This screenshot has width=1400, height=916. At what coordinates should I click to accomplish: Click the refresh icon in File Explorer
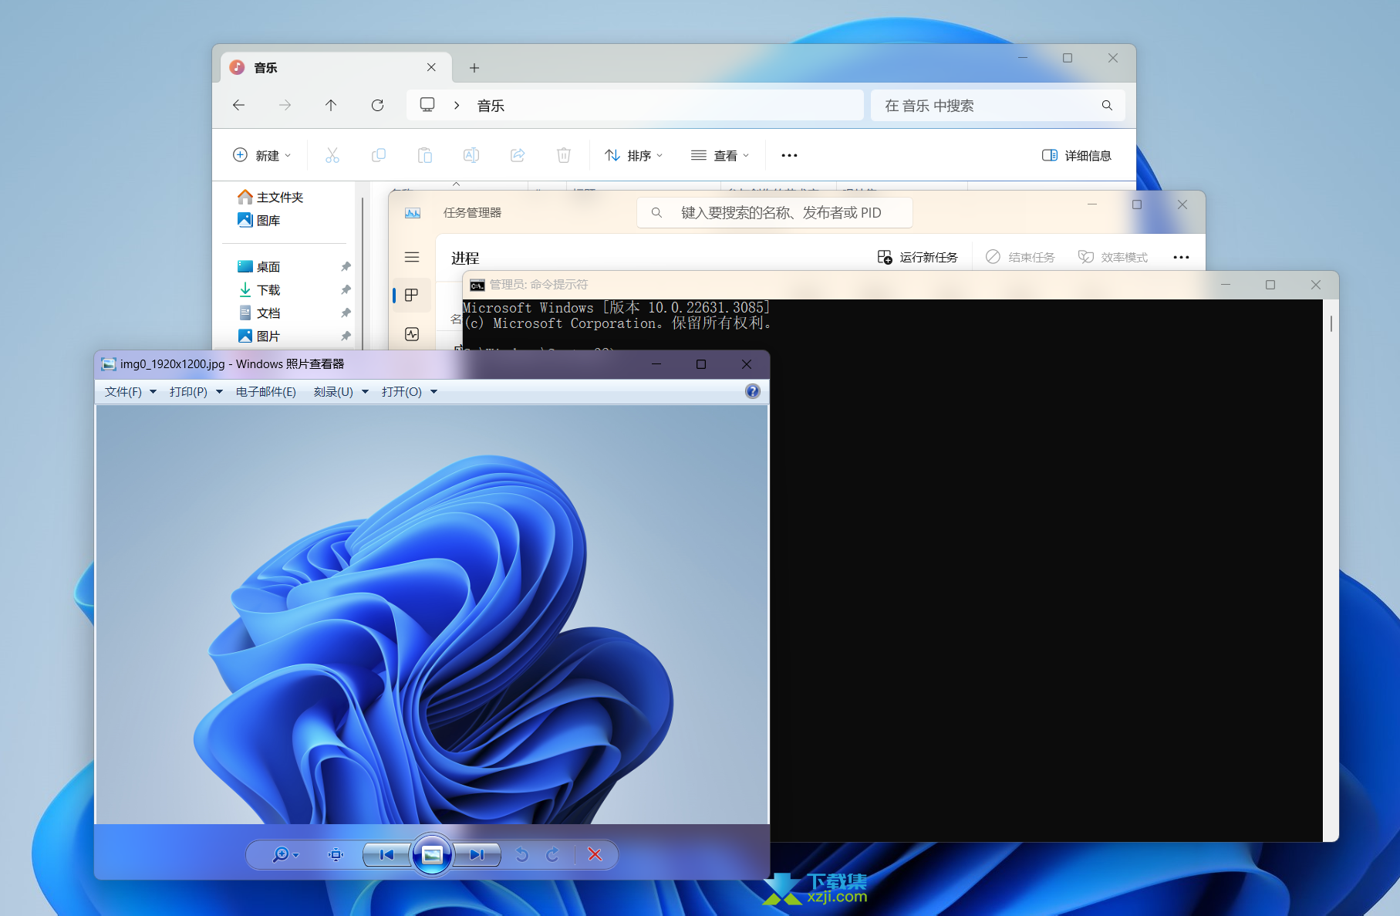[x=377, y=105]
